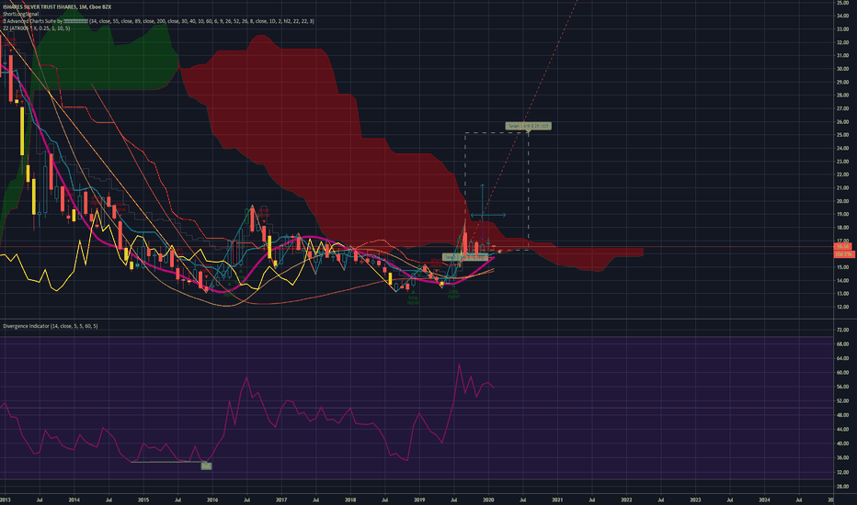Select the ZZ ATR indicator legend
This screenshot has width=857, height=505.
click(x=36, y=28)
